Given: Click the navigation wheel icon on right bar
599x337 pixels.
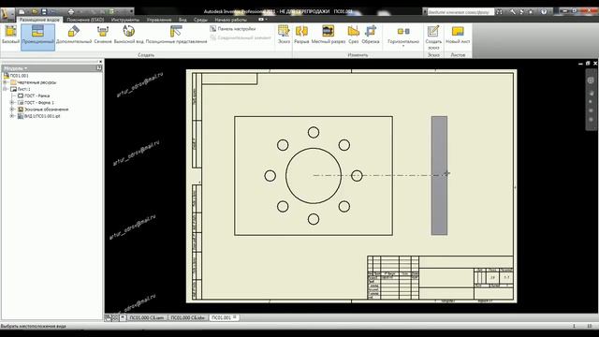Looking at the screenshot, I should point(591,81).
